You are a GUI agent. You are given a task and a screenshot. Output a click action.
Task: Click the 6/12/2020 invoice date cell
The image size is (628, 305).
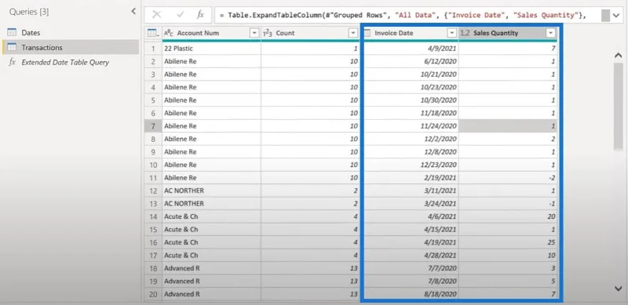click(x=411, y=61)
